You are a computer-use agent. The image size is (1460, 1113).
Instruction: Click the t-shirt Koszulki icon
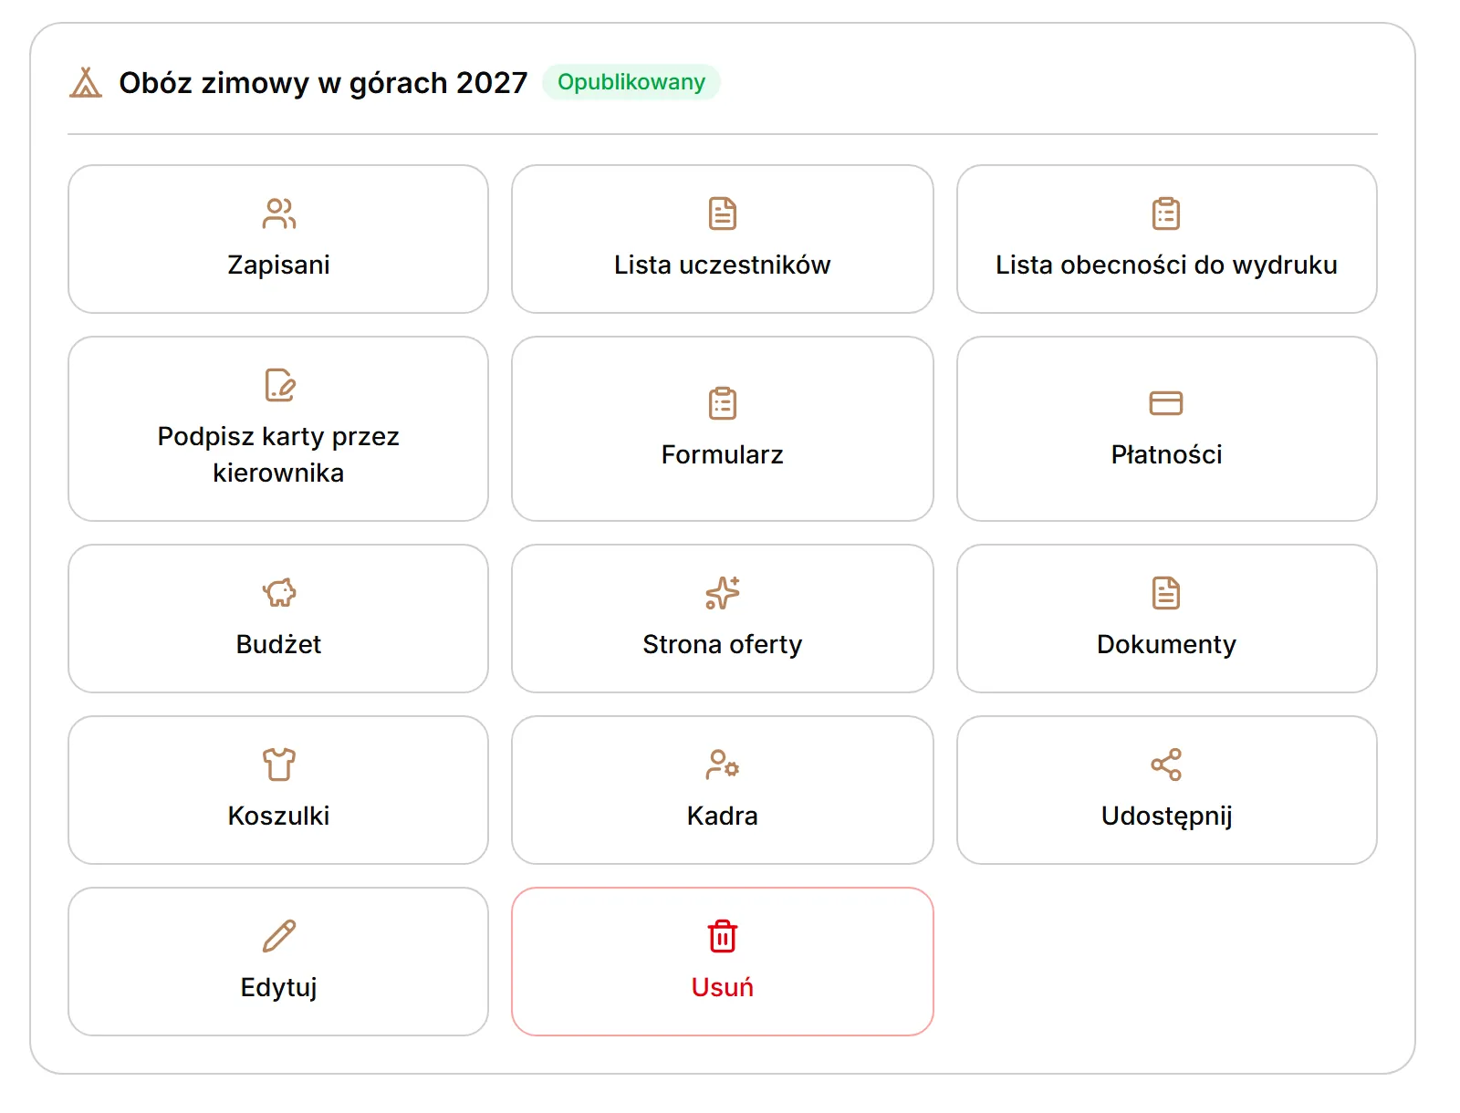point(279,765)
